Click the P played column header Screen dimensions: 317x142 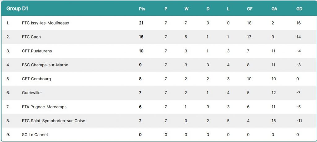[166, 9]
